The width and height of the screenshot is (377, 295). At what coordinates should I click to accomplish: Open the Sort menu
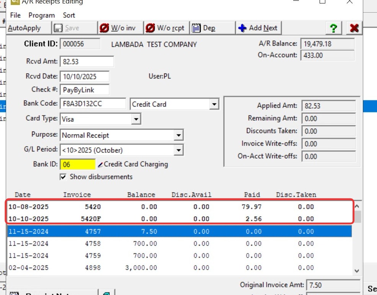tap(69, 15)
